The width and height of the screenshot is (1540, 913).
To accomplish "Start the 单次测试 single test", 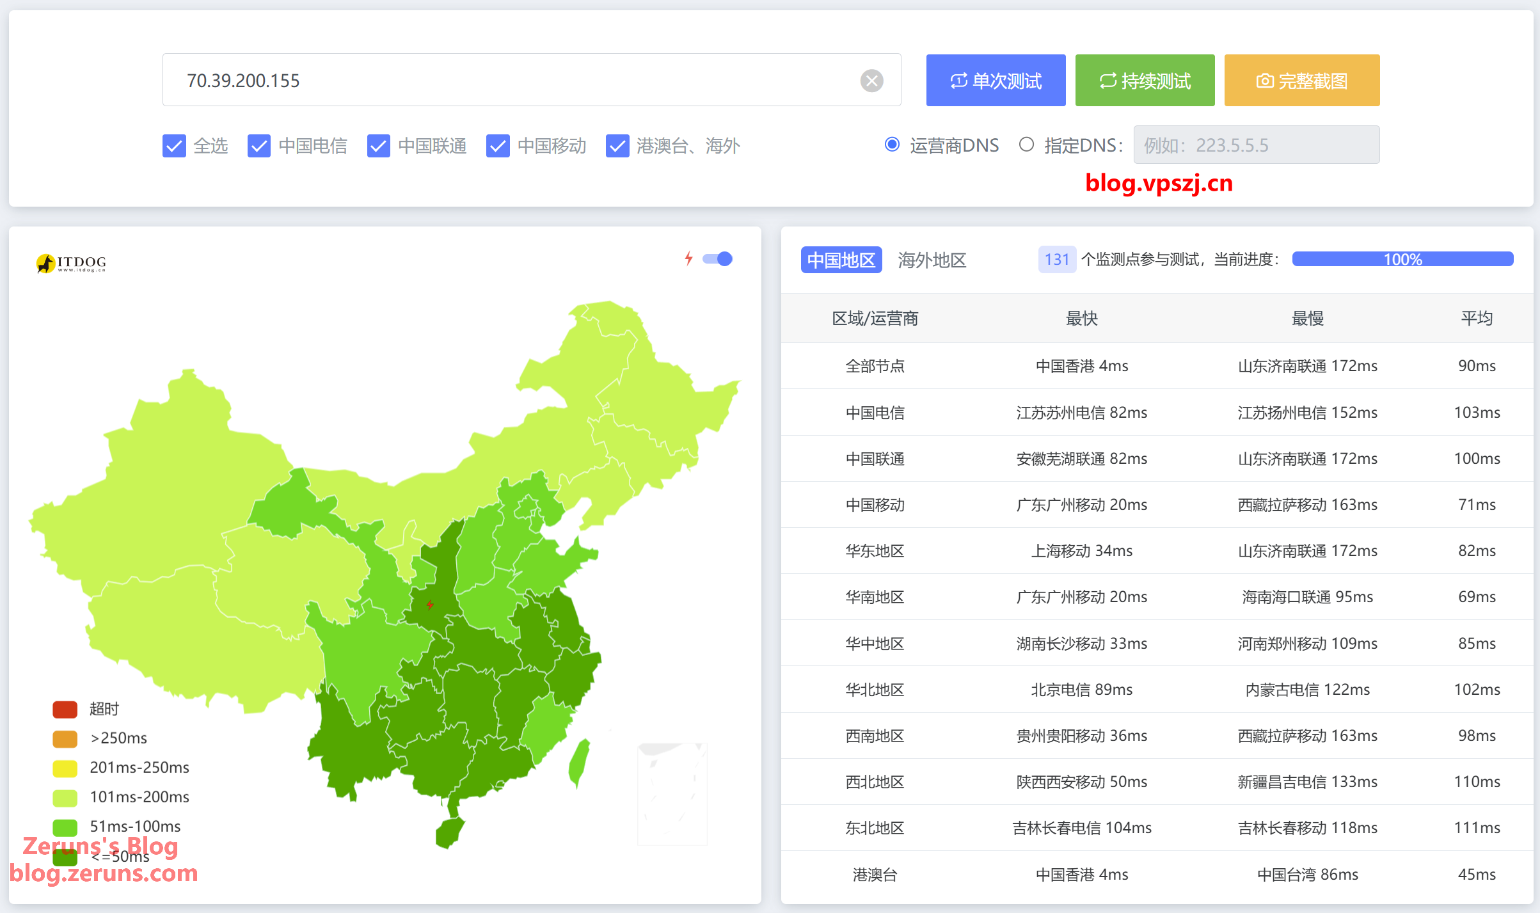I will (996, 81).
